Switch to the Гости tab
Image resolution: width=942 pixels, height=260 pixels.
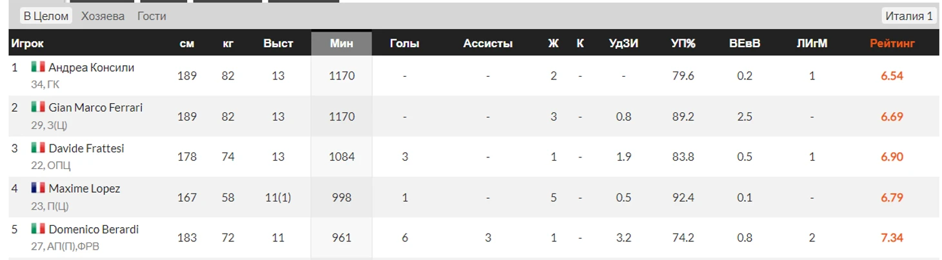click(x=152, y=16)
